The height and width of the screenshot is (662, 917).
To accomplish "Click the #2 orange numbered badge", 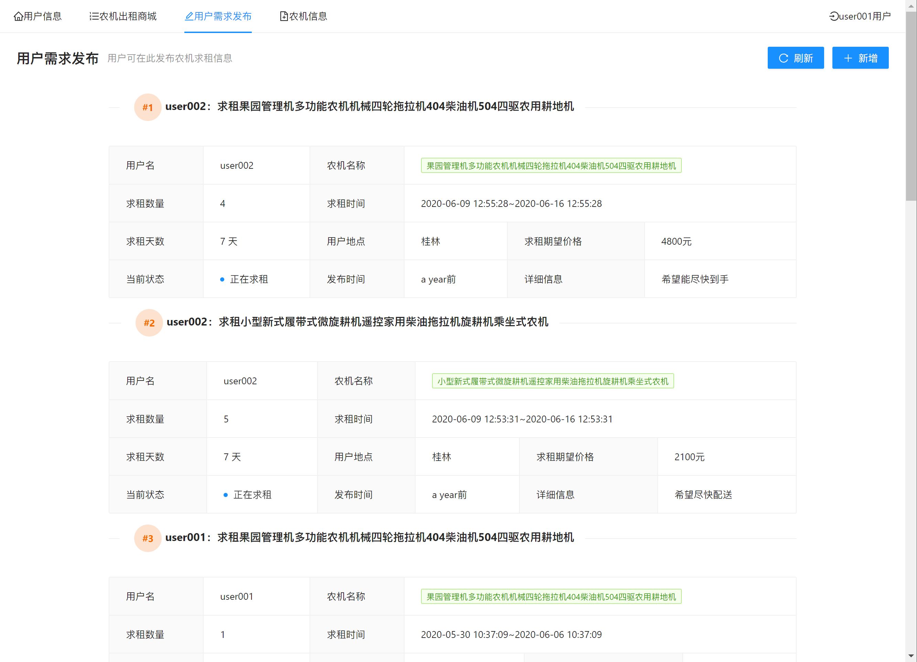I will click(149, 322).
